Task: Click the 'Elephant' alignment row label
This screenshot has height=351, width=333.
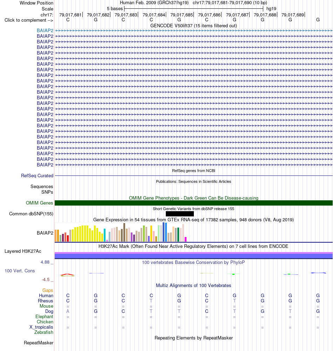Action: click(45, 317)
